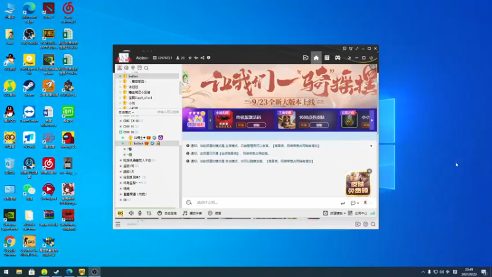Open the list panel icon beside home
The width and height of the screenshot is (492, 277).
327,58
